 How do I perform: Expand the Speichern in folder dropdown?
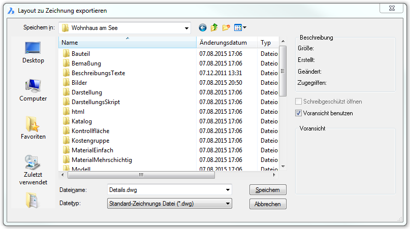pyautogui.click(x=186, y=28)
